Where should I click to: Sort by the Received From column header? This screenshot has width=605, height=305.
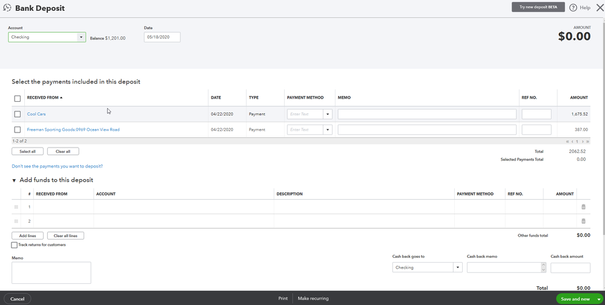pos(45,97)
